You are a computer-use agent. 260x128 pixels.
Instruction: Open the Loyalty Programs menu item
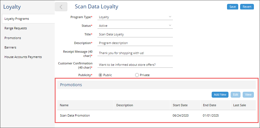pos(28,19)
